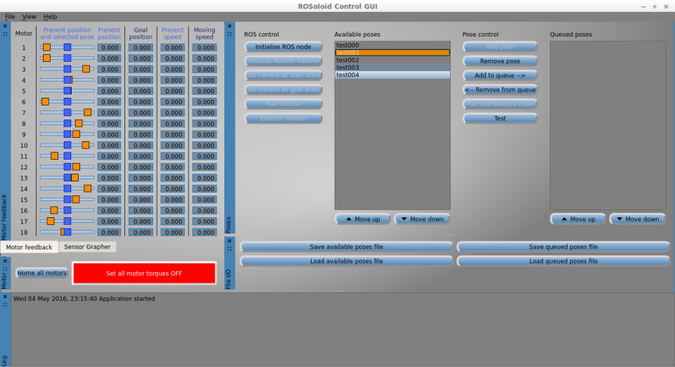Image resolution: width=675 pixels, height=367 pixels.
Task: Open the File menu
Action: (x=10, y=16)
